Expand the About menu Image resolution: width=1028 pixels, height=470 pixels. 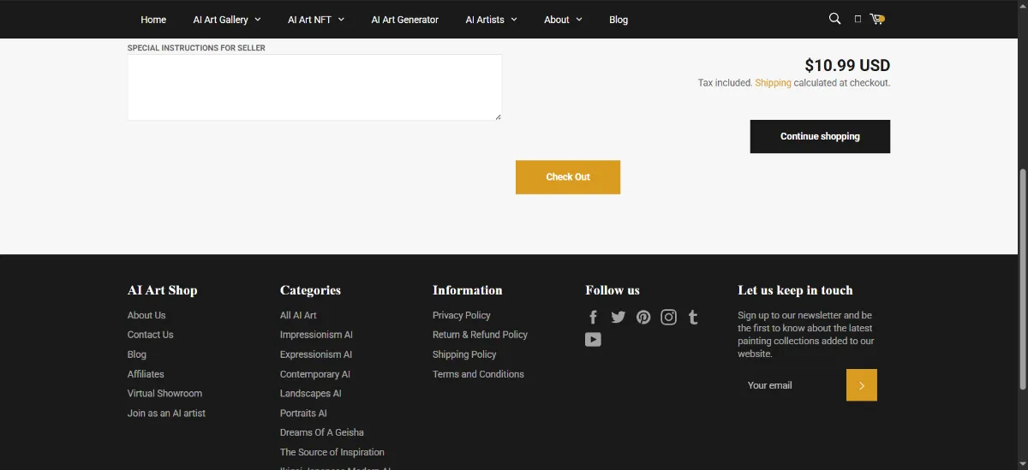pyautogui.click(x=563, y=20)
